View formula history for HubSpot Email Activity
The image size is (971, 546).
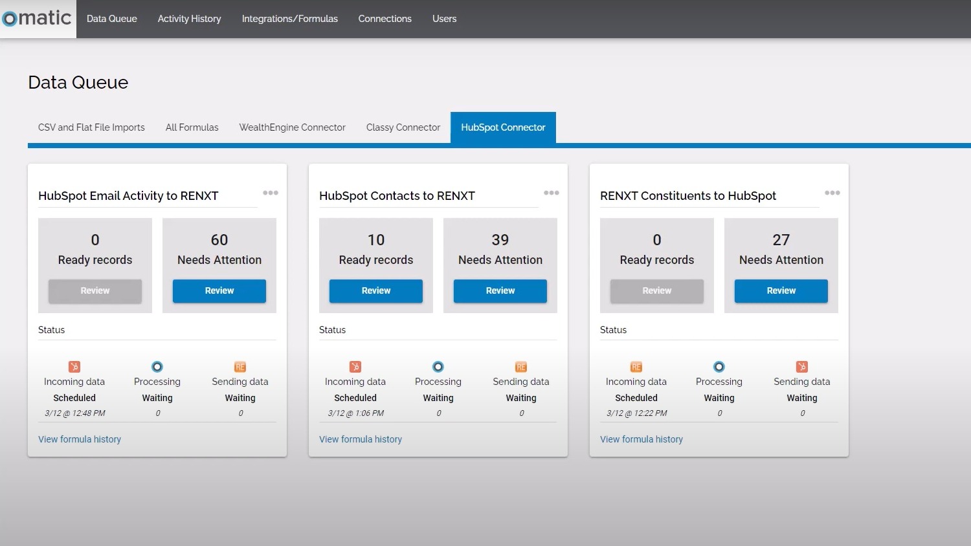[79, 439]
